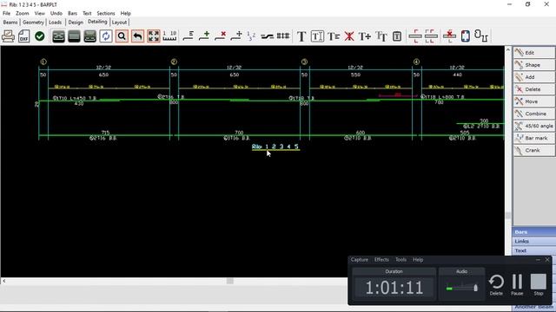Click the T in rounded box icon
Viewport: 556px width, 312px height.
397,36
